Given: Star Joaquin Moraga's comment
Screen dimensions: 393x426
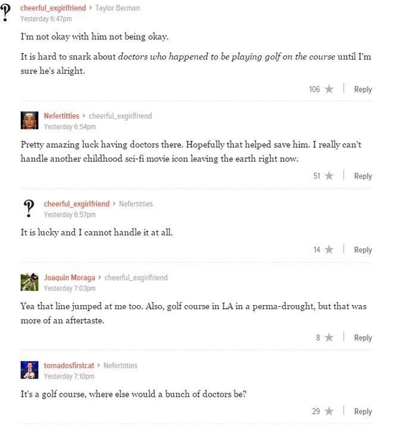Looking at the screenshot, I should (329, 338).
